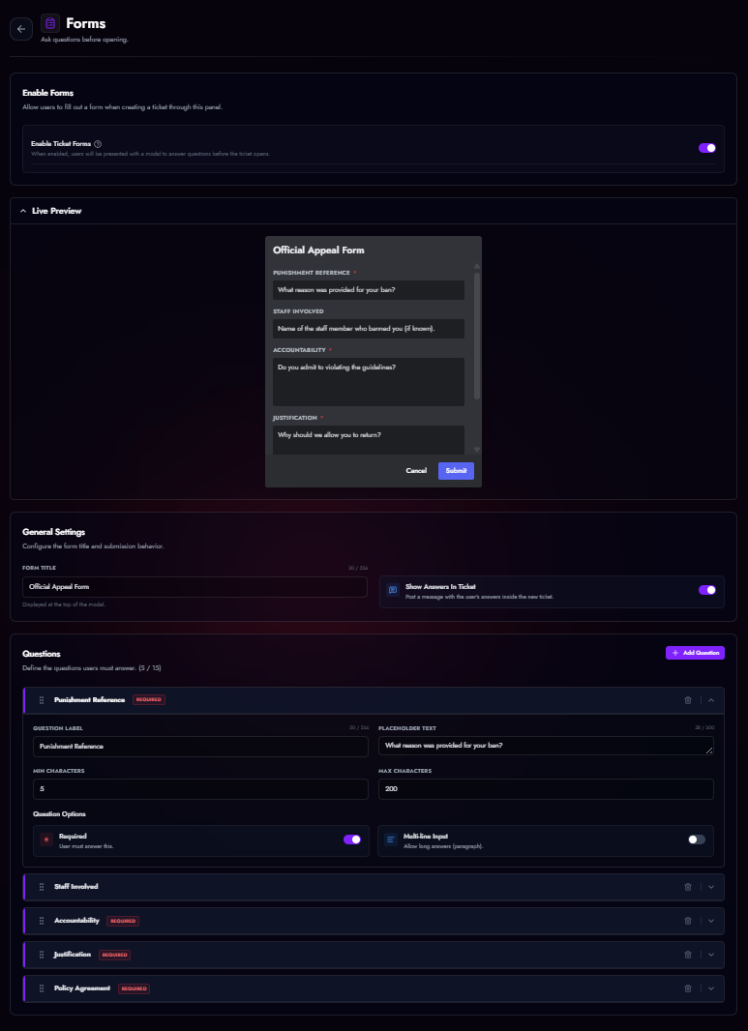The image size is (748, 1031).
Task: Click the Questions section heading
Action: (42, 654)
